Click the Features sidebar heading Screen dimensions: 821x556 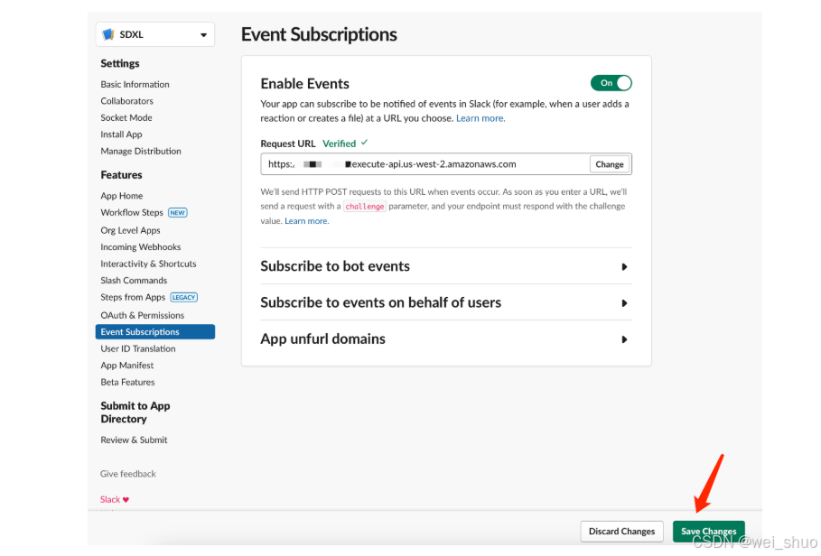pos(121,175)
